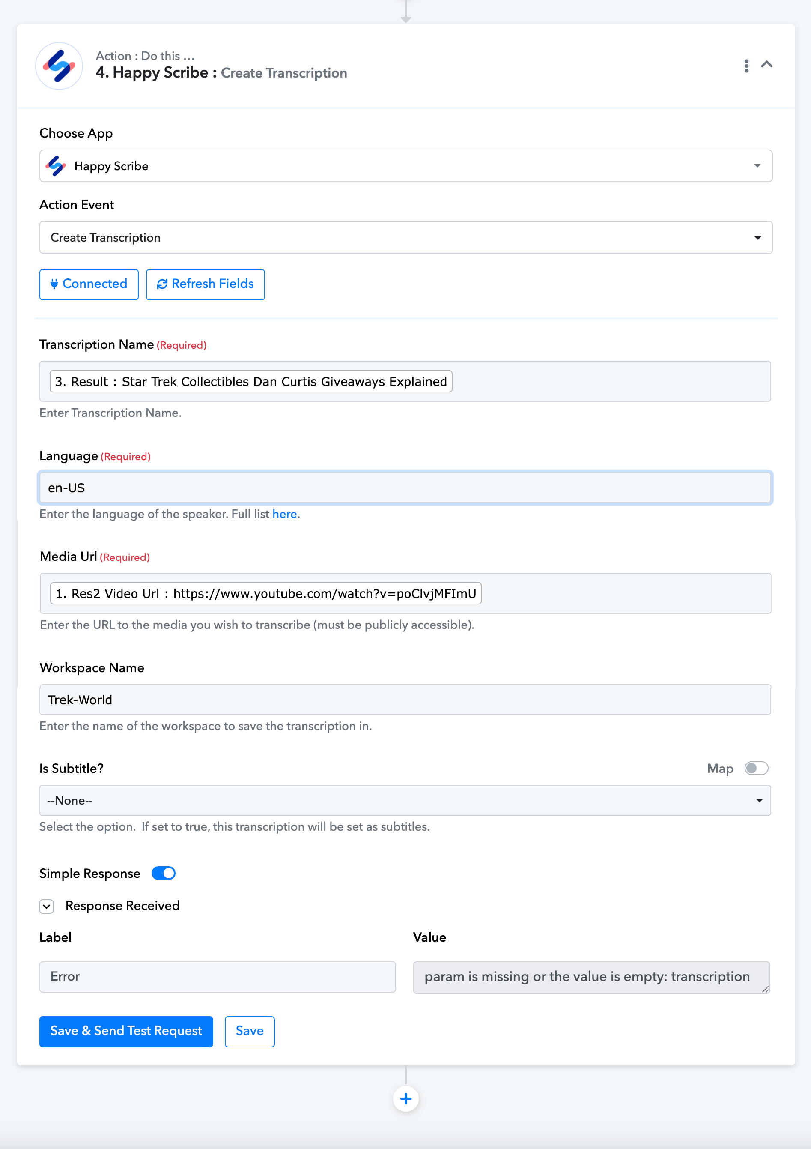This screenshot has height=1149, width=811.
Task: Click the Workspace Name field
Action: 405,700
